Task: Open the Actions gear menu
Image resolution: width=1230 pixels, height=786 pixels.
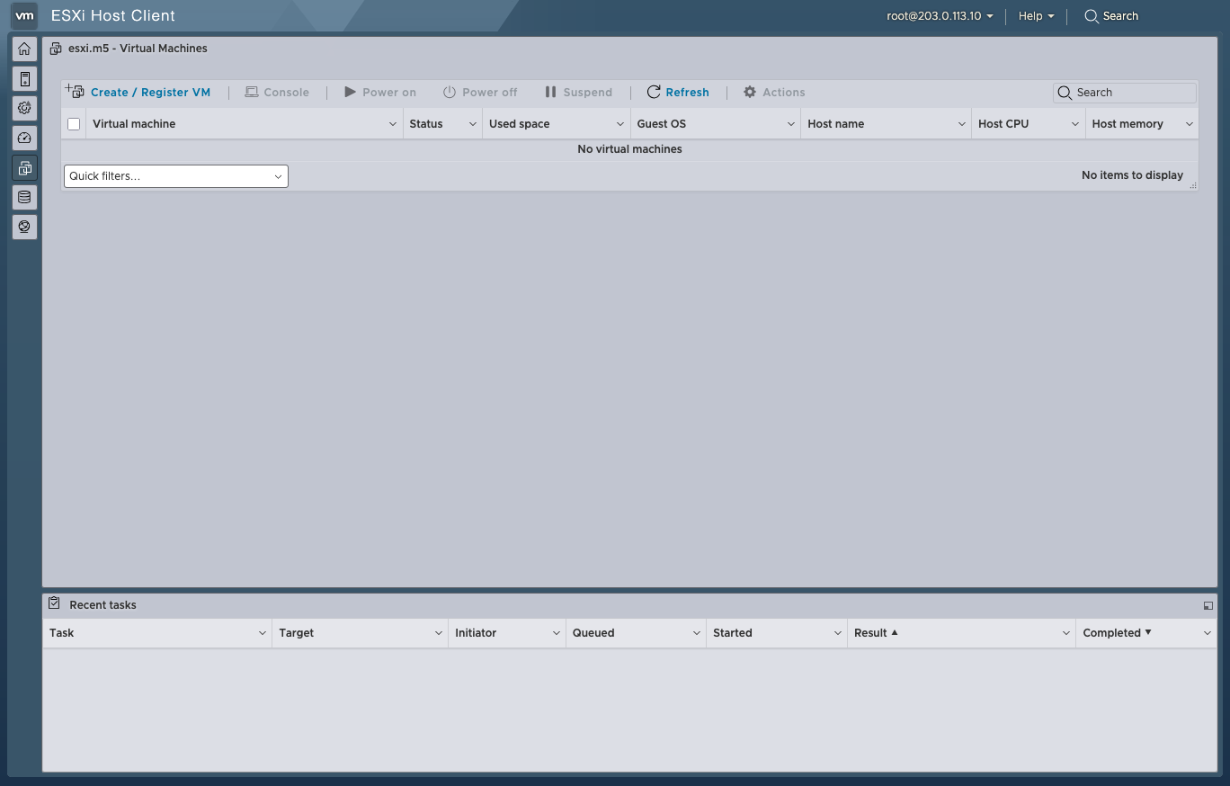Action: click(x=774, y=92)
